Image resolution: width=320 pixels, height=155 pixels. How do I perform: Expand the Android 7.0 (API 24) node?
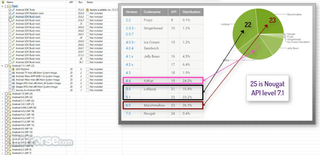coord(2,94)
